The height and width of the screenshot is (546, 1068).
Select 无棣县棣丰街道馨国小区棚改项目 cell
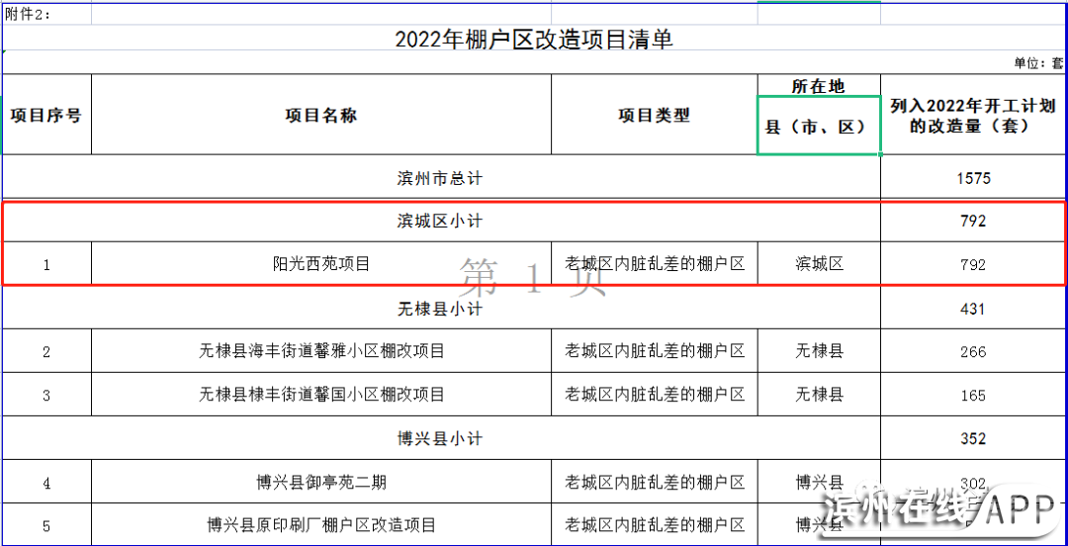pyautogui.click(x=320, y=394)
